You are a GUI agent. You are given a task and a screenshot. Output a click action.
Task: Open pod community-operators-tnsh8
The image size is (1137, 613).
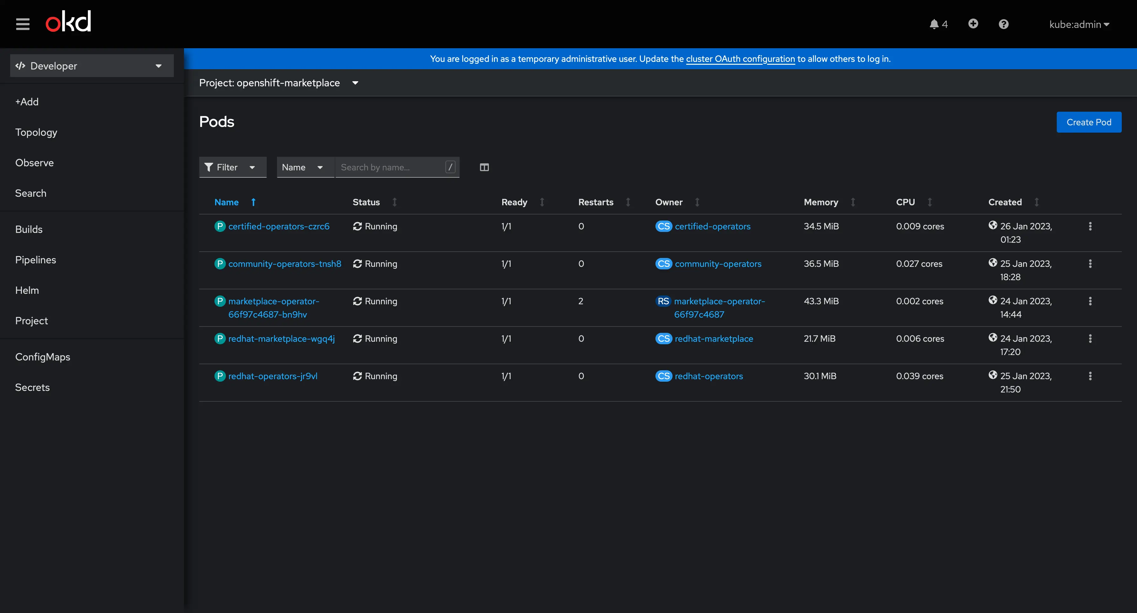(x=285, y=263)
